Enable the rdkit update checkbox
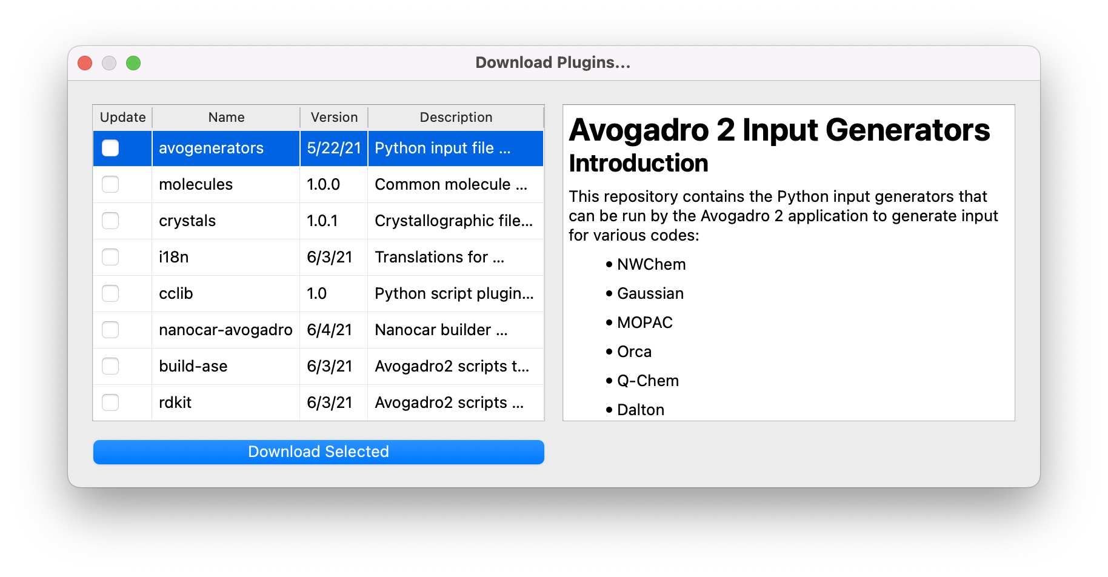 [x=110, y=402]
